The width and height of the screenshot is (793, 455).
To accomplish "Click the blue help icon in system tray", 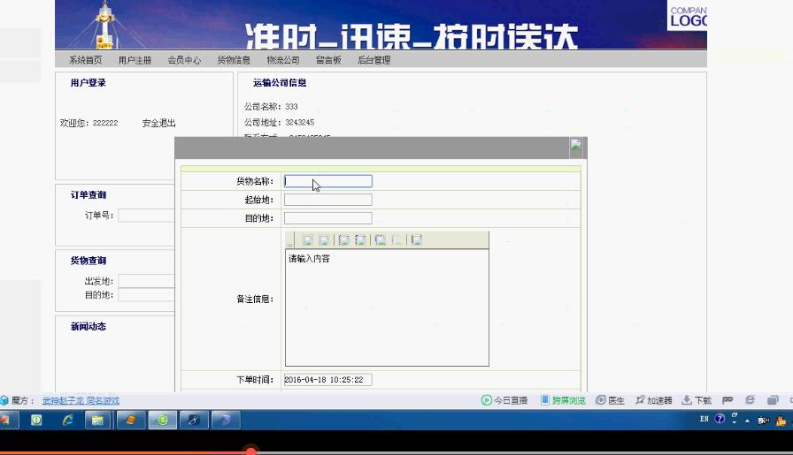I will (720, 419).
